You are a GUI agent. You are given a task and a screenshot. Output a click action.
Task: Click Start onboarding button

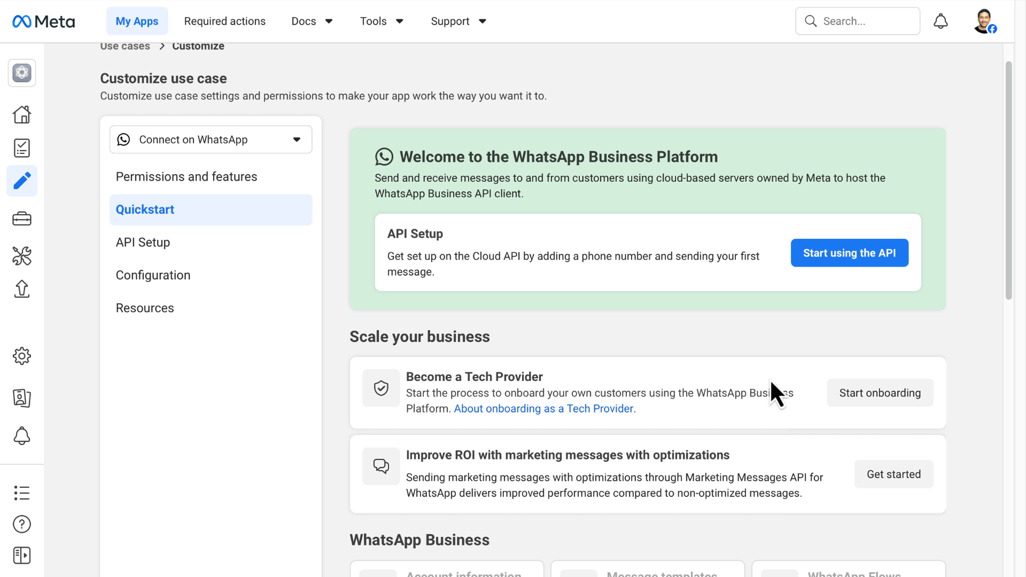coord(880,393)
